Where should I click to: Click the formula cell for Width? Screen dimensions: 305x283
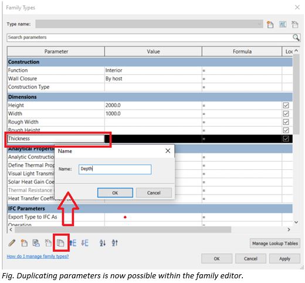point(242,114)
